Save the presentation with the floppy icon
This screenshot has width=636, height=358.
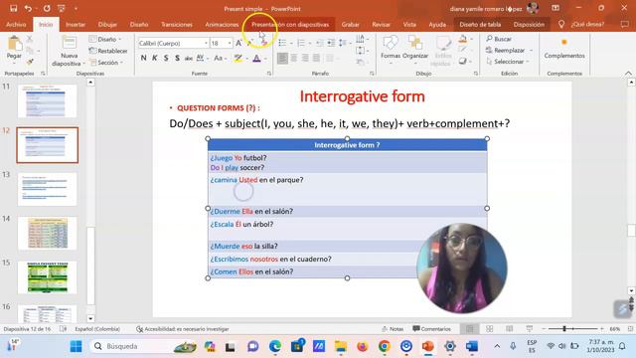tap(13, 8)
